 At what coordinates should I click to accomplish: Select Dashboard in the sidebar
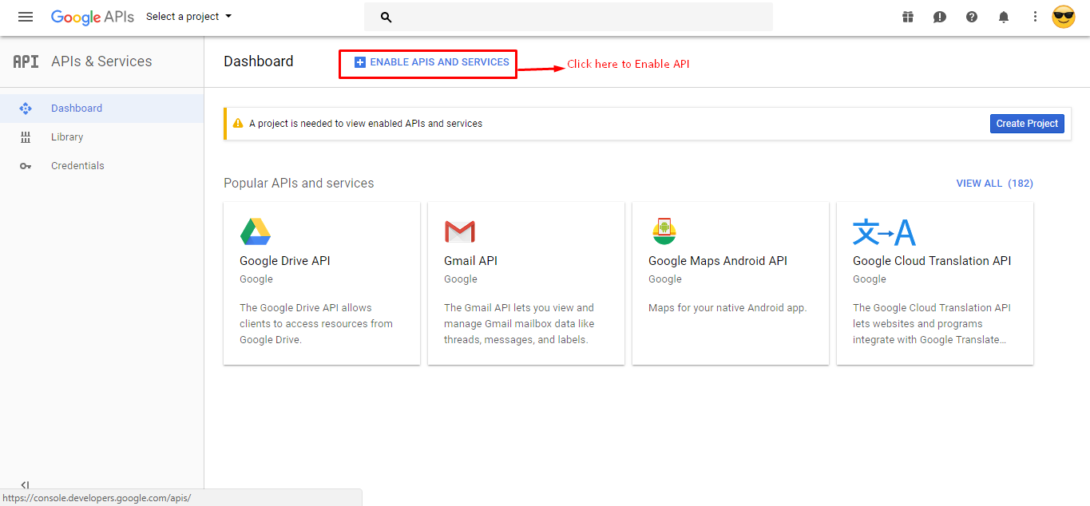[x=102, y=109]
